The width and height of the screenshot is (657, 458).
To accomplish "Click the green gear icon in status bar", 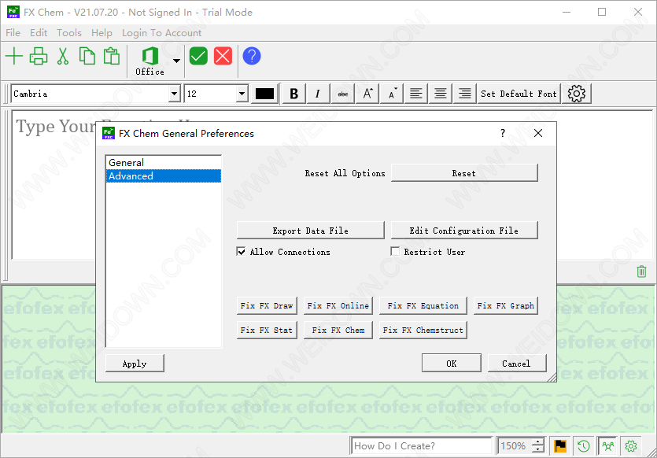I will point(631,446).
